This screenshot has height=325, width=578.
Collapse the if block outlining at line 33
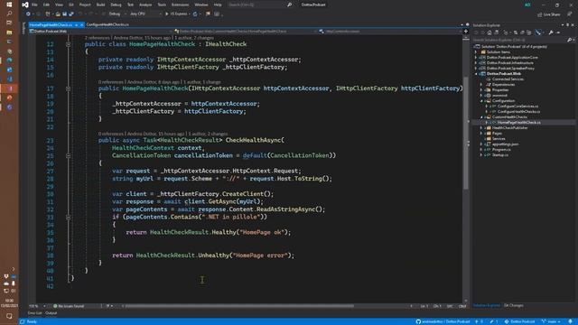pos(69,217)
